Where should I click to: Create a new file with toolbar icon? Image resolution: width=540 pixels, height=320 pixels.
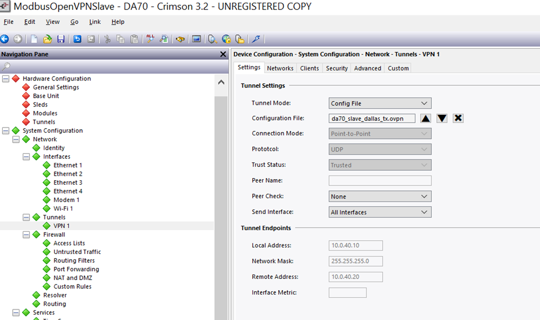point(34,39)
